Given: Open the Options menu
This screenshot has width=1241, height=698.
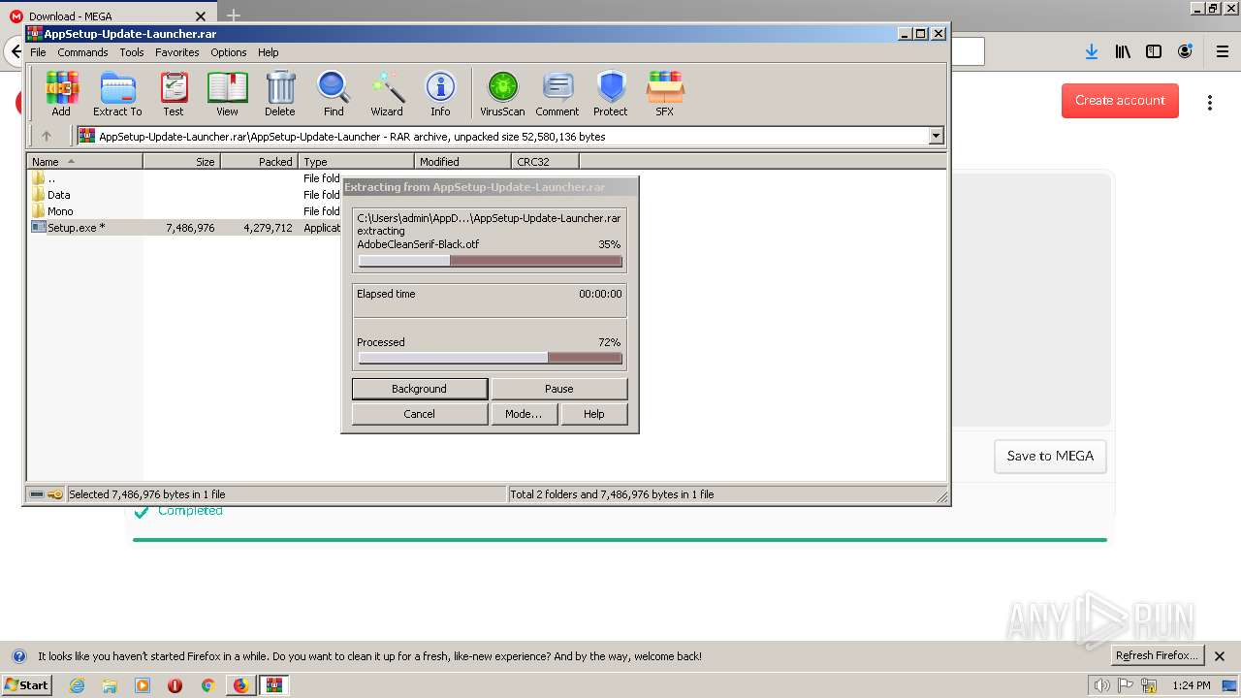Looking at the screenshot, I should coord(229,52).
